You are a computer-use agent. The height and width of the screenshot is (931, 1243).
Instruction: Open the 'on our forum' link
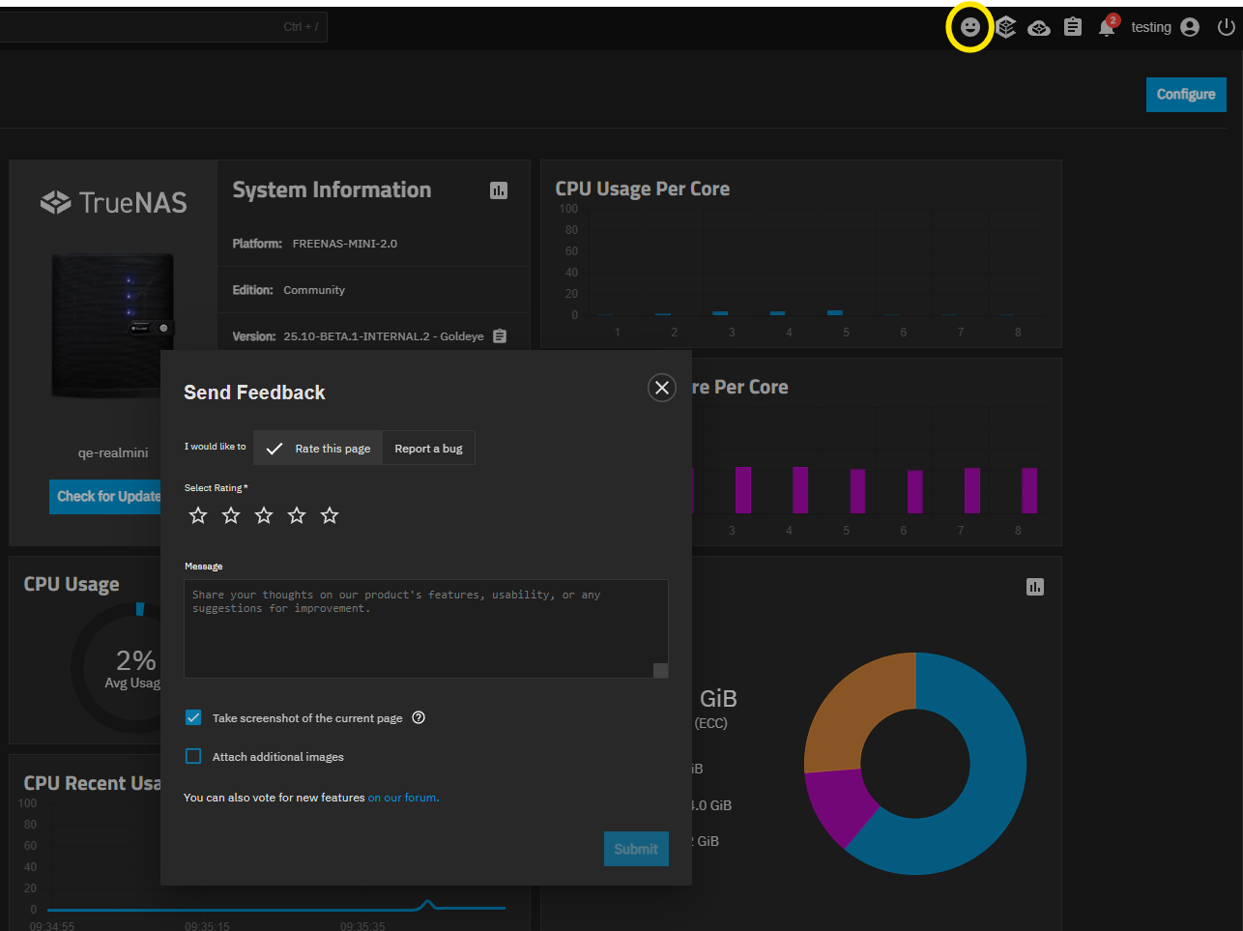click(403, 798)
